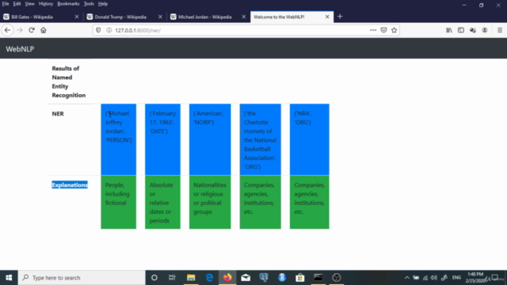Open Microsoft Store from taskbar
The height and width of the screenshot is (285, 507).
[300, 278]
